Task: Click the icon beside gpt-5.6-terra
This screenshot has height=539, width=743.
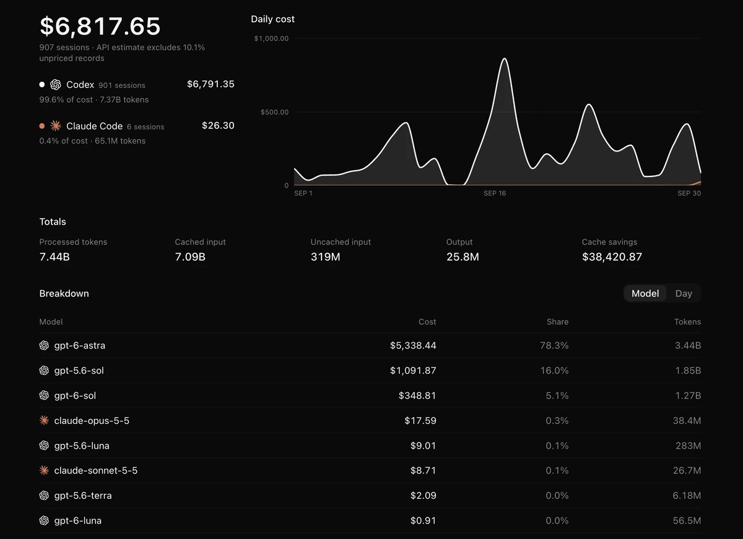Action: (x=44, y=496)
